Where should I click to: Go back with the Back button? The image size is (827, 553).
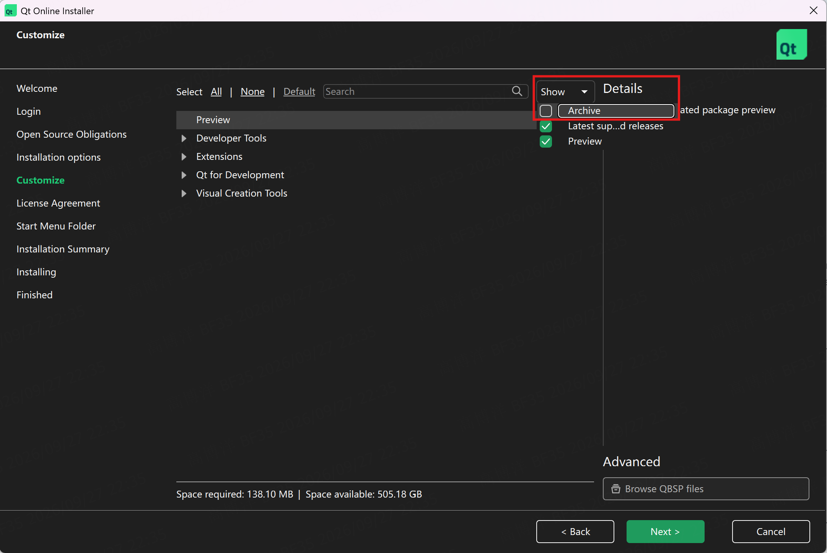click(575, 531)
